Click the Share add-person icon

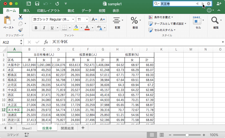219,4
